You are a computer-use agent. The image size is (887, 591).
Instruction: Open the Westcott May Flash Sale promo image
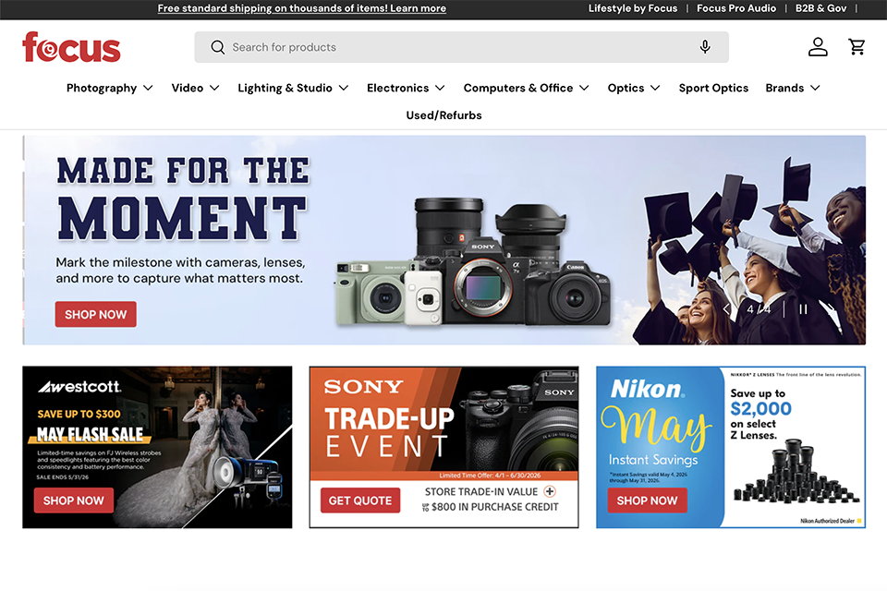click(157, 447)
